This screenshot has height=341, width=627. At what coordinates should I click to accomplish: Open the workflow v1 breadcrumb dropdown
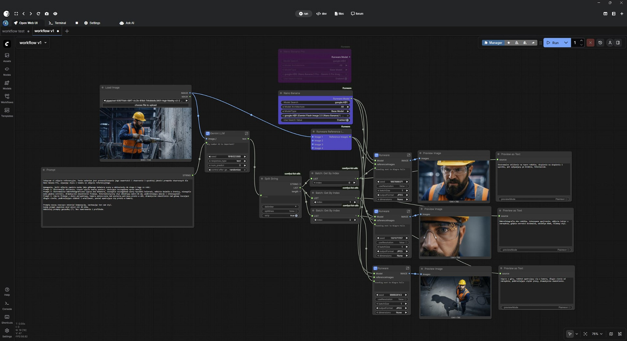coord(33,43)
